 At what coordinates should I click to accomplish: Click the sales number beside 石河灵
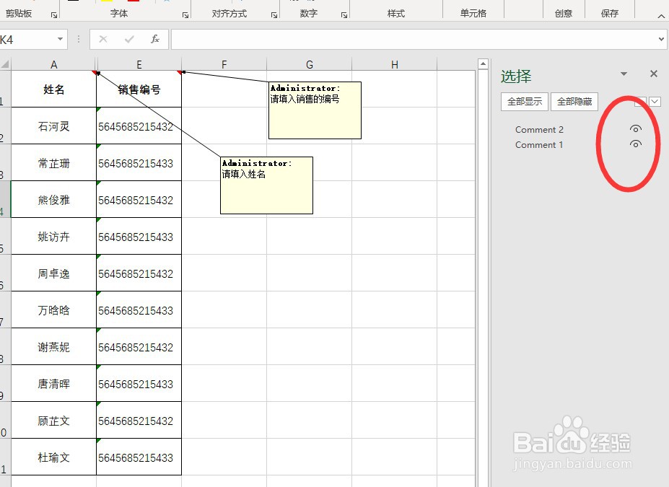point(139,126)
